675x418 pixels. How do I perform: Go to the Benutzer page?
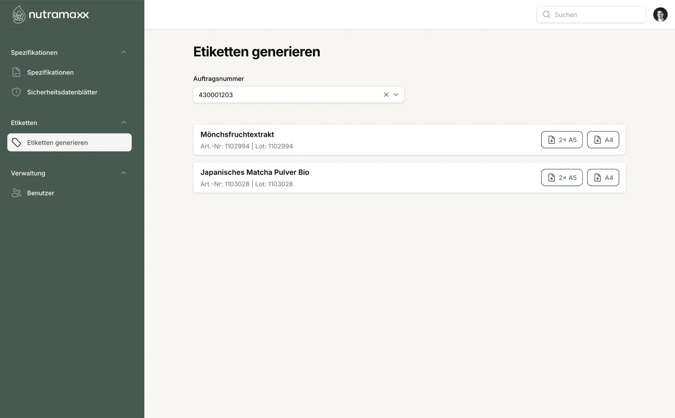pos(40,193)
